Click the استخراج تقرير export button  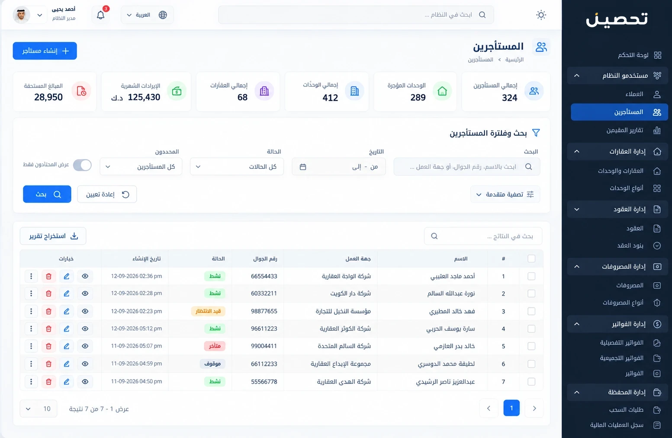(x=53, y=236)
